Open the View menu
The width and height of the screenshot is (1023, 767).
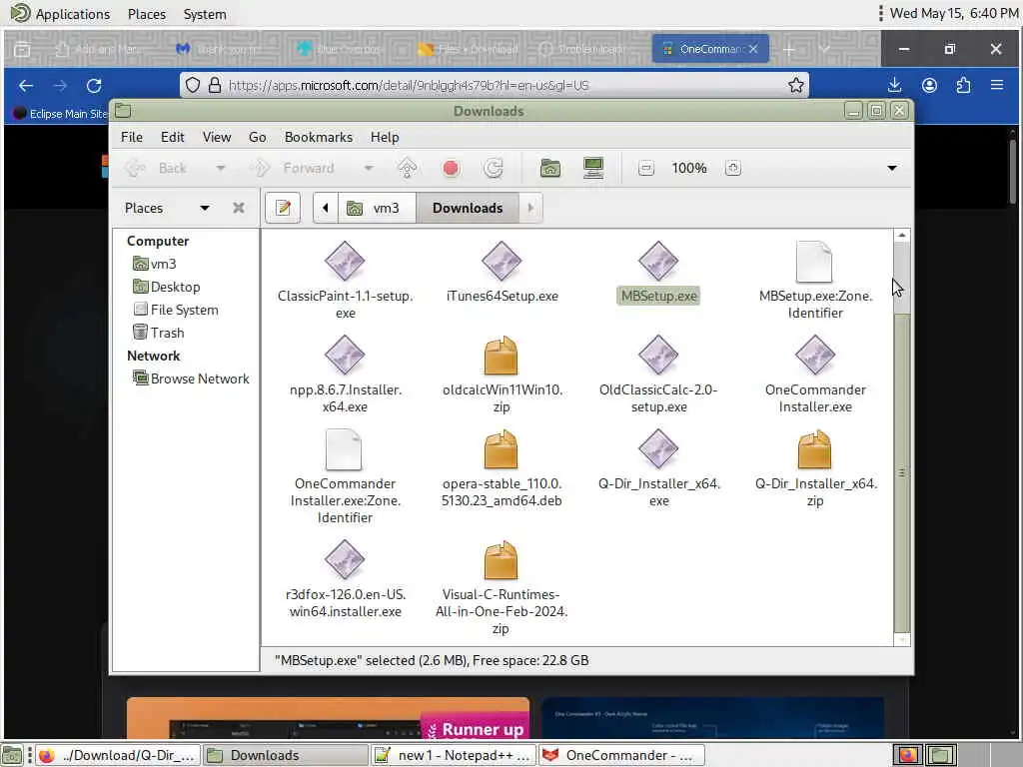tap(217, 137)
